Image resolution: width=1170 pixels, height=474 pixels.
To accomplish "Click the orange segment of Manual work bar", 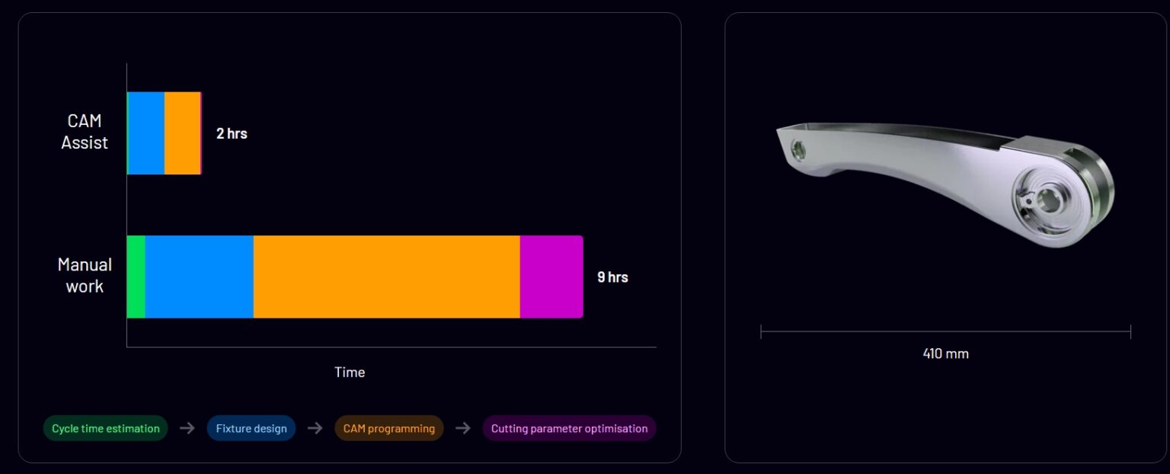I will pos(386,277).
